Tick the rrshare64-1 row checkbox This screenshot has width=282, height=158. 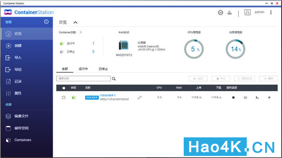click(63, 97)
